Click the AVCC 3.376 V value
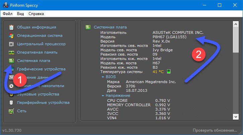 pyautogui.click(x=163, y=109)
